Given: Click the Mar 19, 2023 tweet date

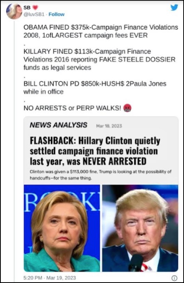Looking at the screenshot, I should [x=61, y=278].
